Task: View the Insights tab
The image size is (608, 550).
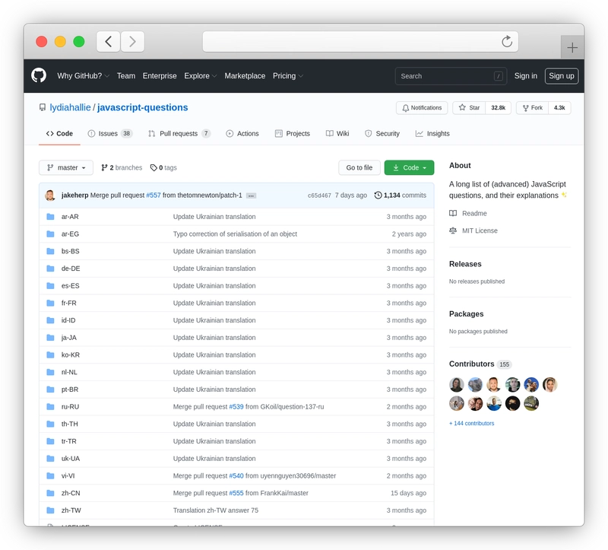Action: 432,134
